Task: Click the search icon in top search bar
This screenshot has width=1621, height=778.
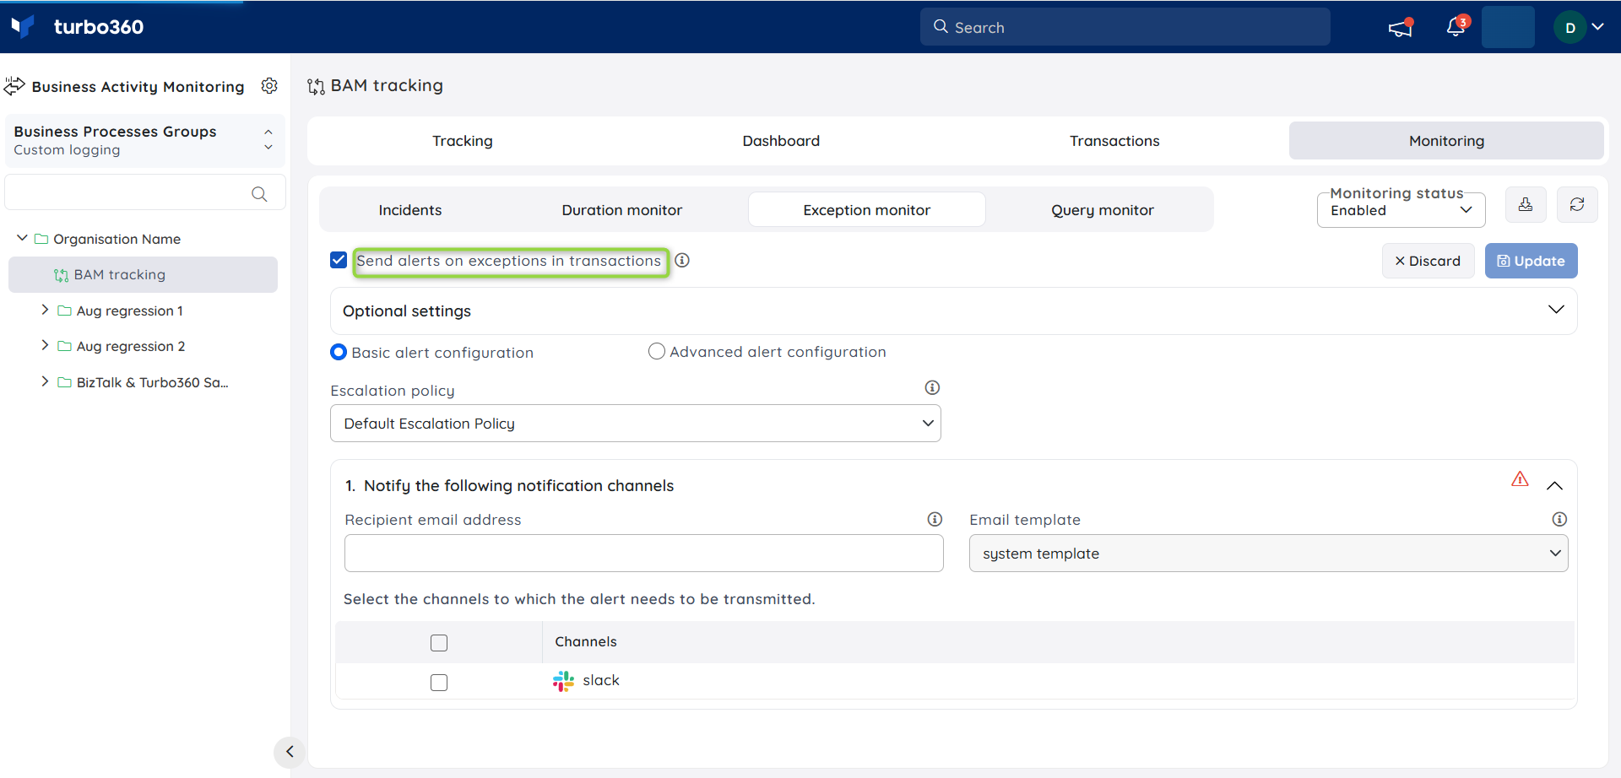Action: click(x=941, y=27)
